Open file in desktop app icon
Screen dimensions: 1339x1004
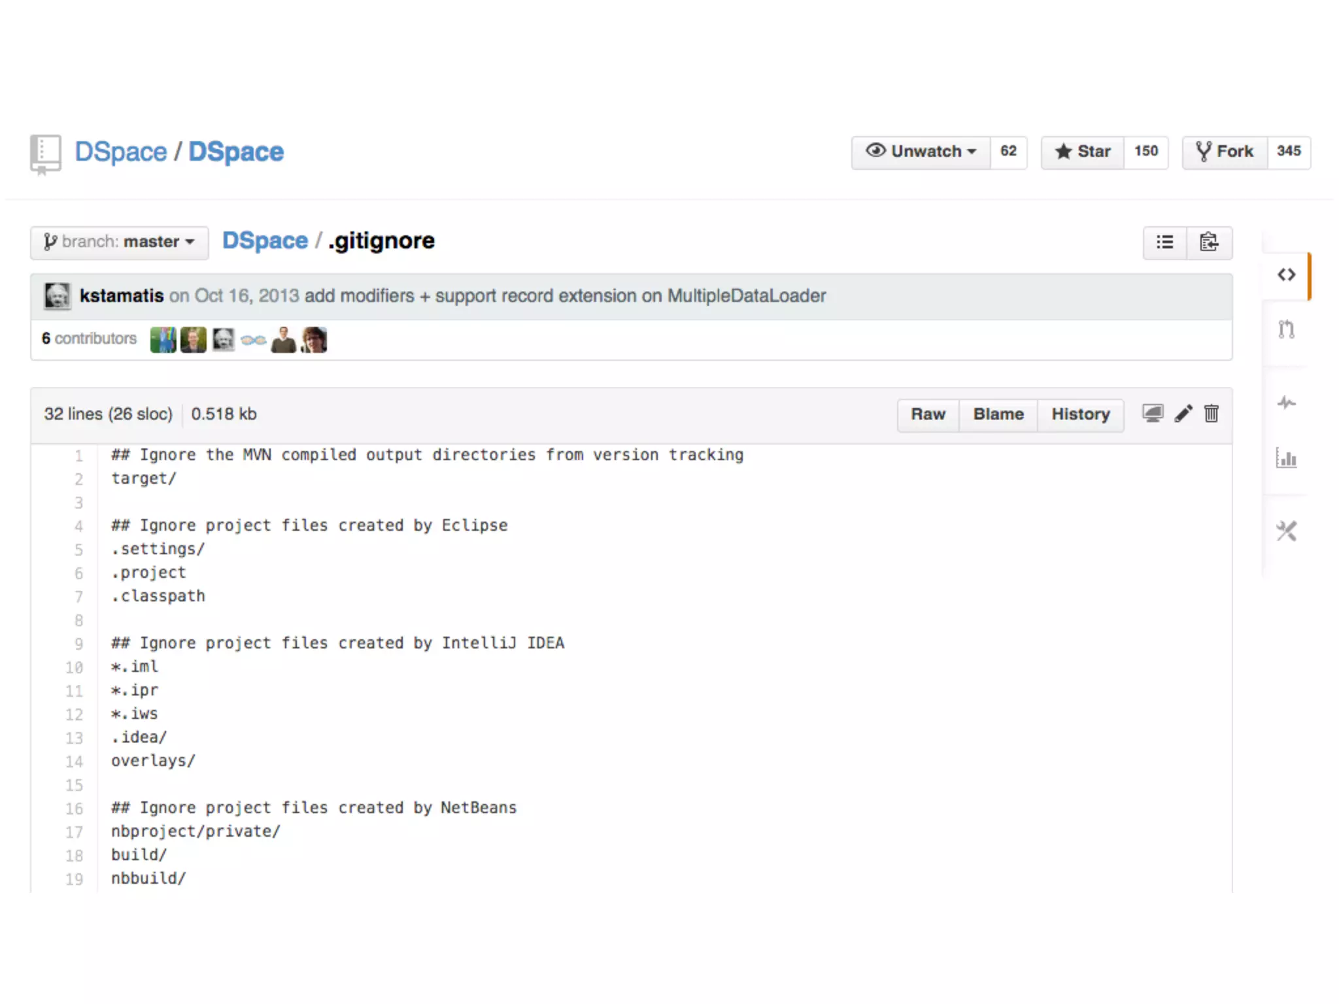point(1153,414)
